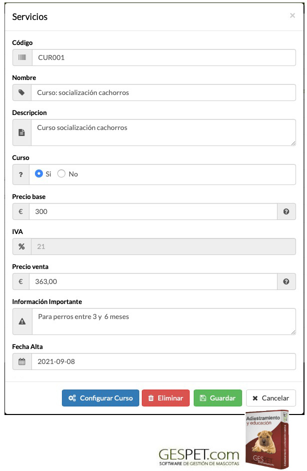Open the help circle on Precio venta row

click(286, 281)
